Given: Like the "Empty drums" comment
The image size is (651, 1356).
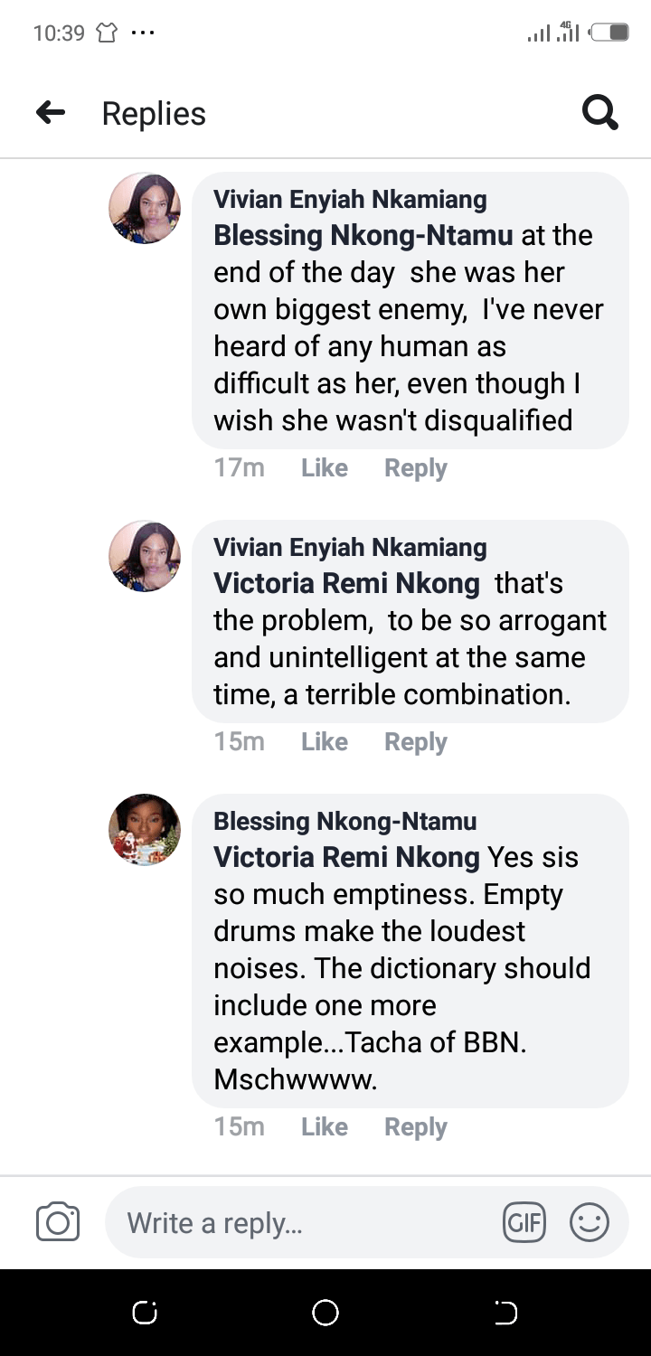Looking at the screenshot, I should click(325, 1127).
